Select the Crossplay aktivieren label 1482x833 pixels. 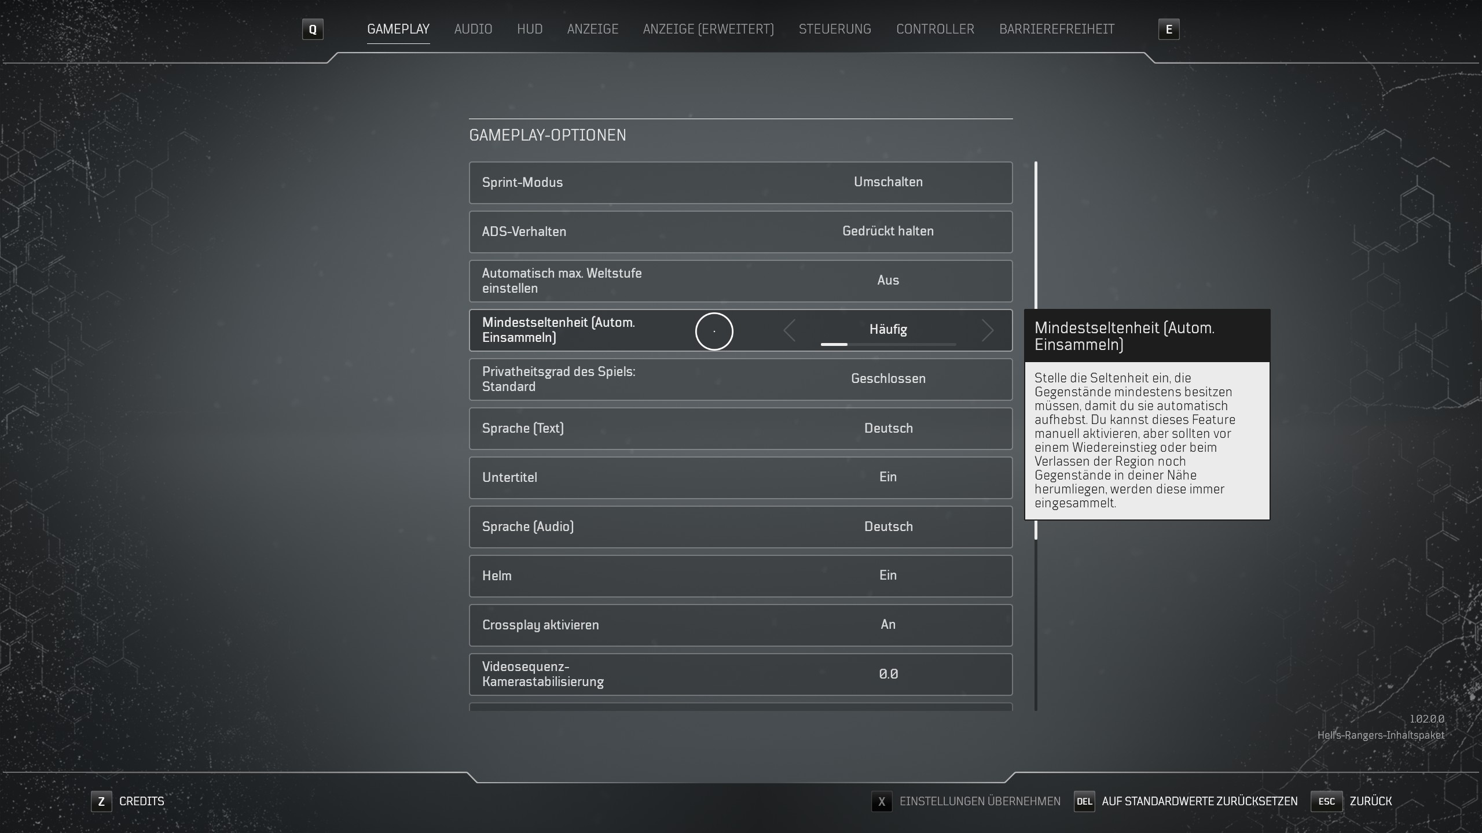(540, 625)
